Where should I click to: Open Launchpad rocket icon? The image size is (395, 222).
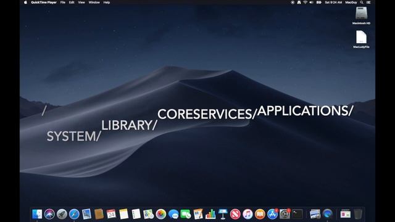click(x=62, y=214)
